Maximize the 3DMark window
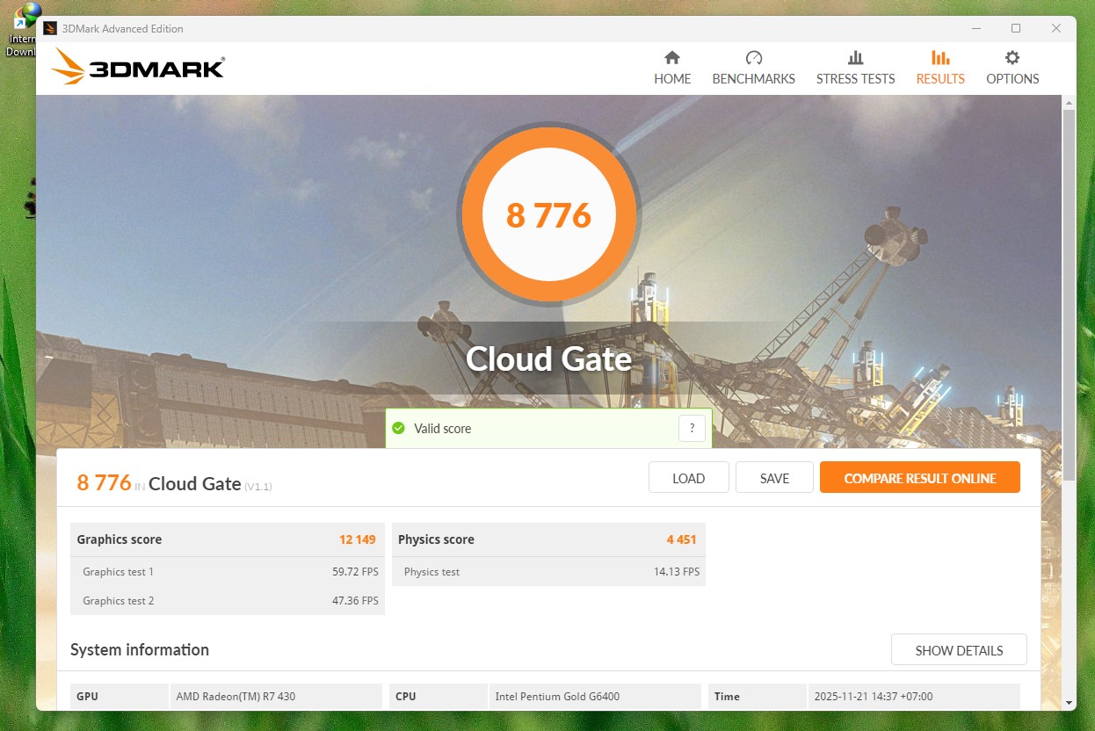1095x731 pixels. [x=1016, y=28]
